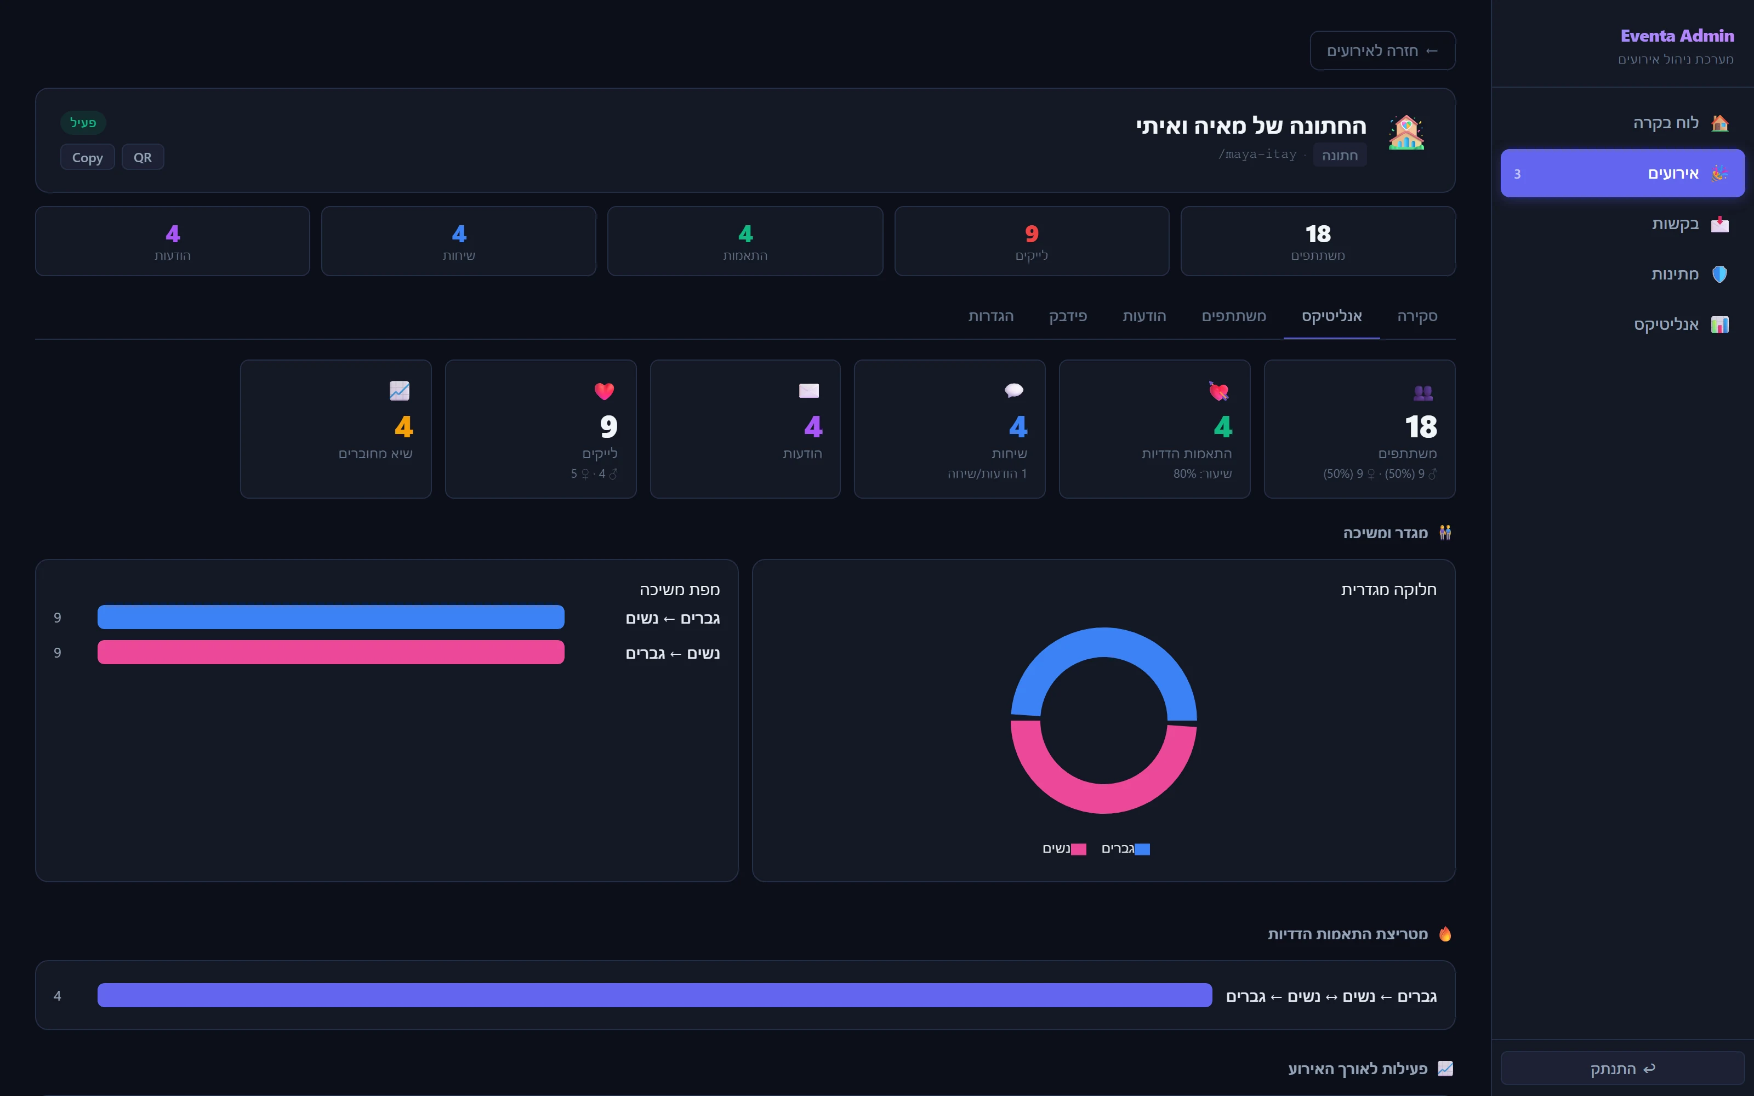Click the party popper icon for אירועים
Viewport: 1754px width, 1096px height.
(x=1719, y=173)
